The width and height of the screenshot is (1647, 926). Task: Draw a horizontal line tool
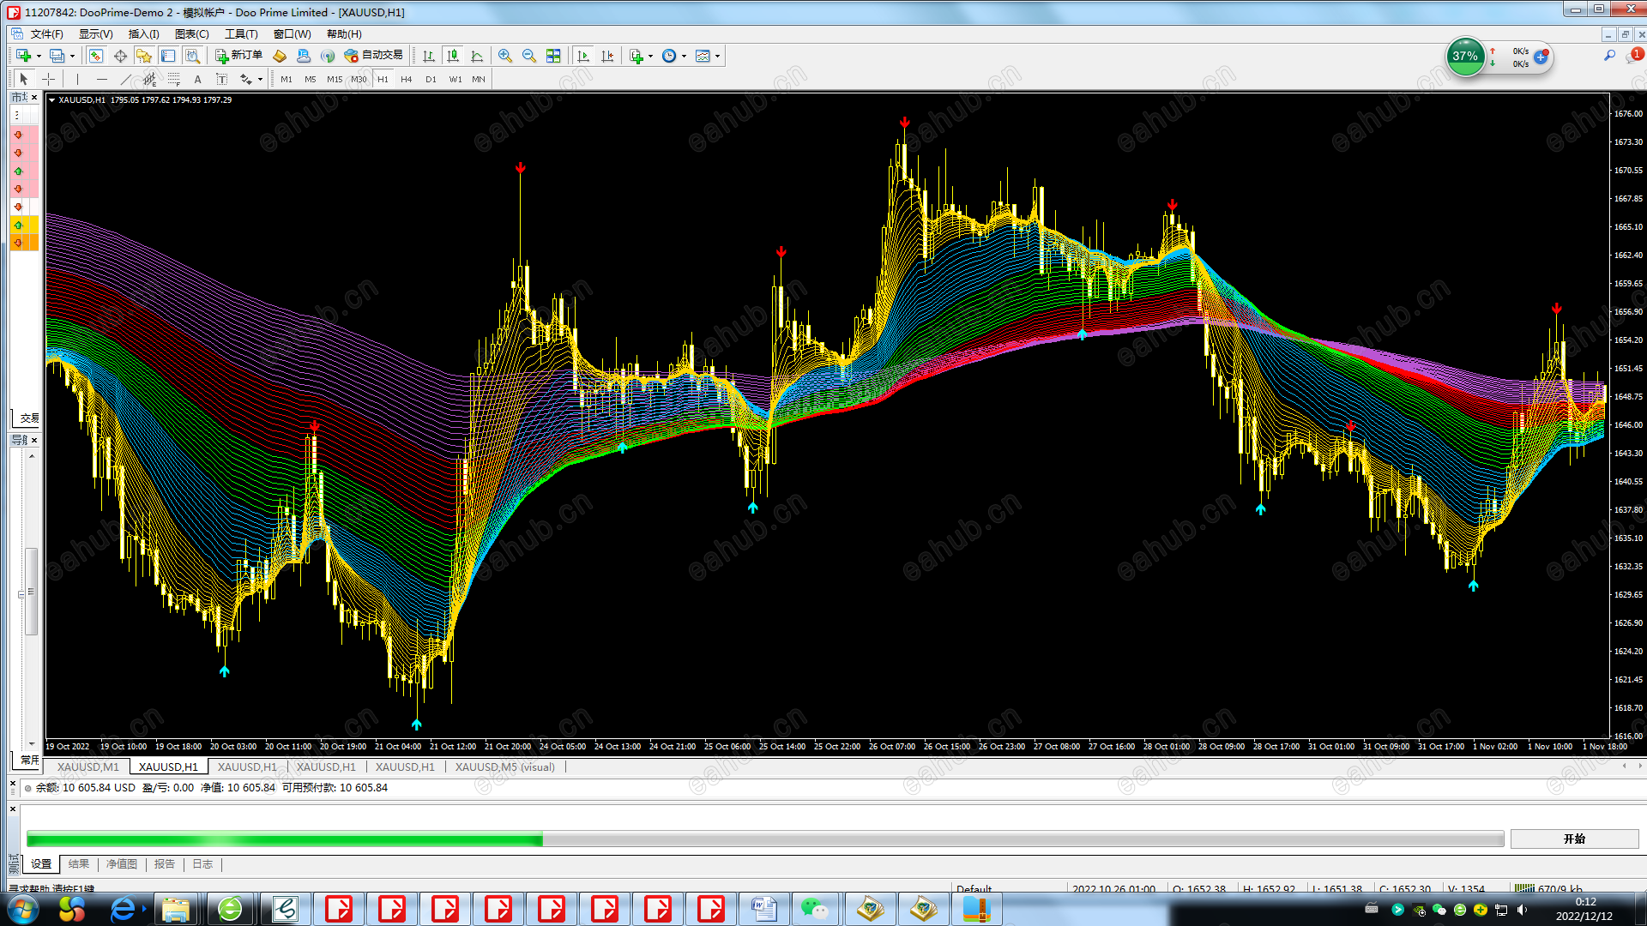coord(102,79)
